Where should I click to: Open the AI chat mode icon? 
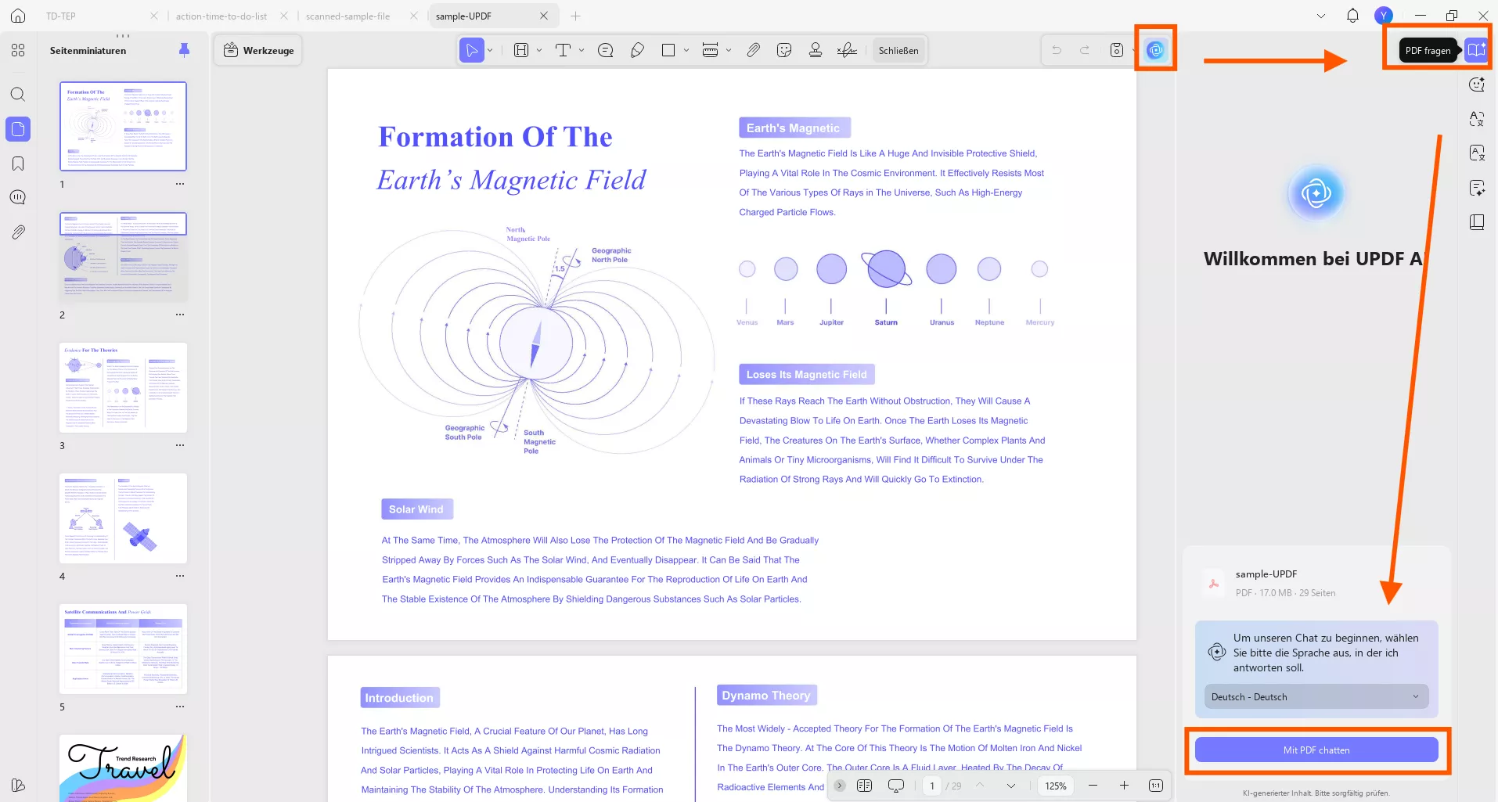click(1477, 85)
